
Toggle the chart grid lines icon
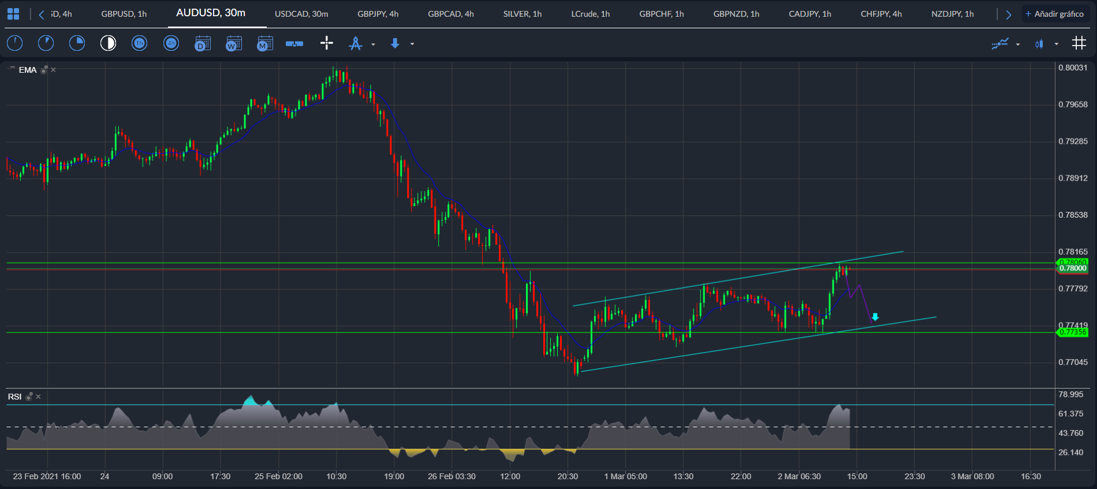[x=1079, y=43]
